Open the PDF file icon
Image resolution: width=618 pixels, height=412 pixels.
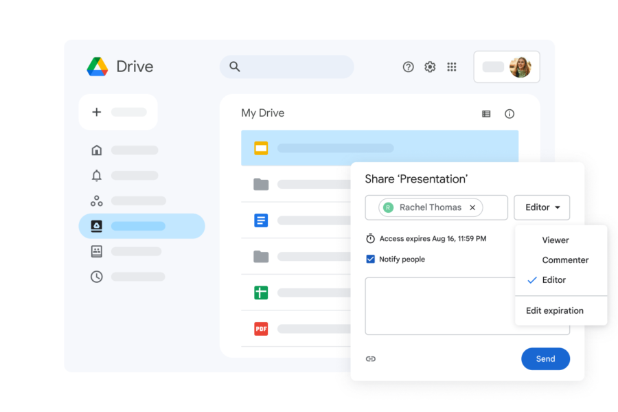(261, 328)
